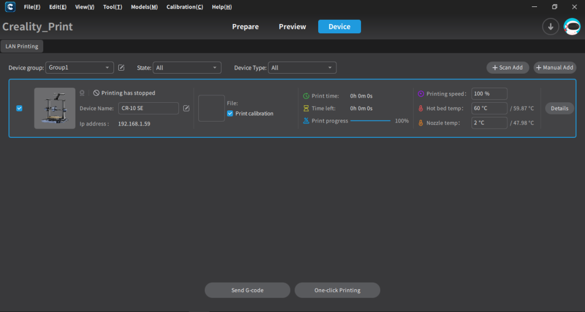Click the Print progress bar

pyautogui.click(x=370, y=121)
